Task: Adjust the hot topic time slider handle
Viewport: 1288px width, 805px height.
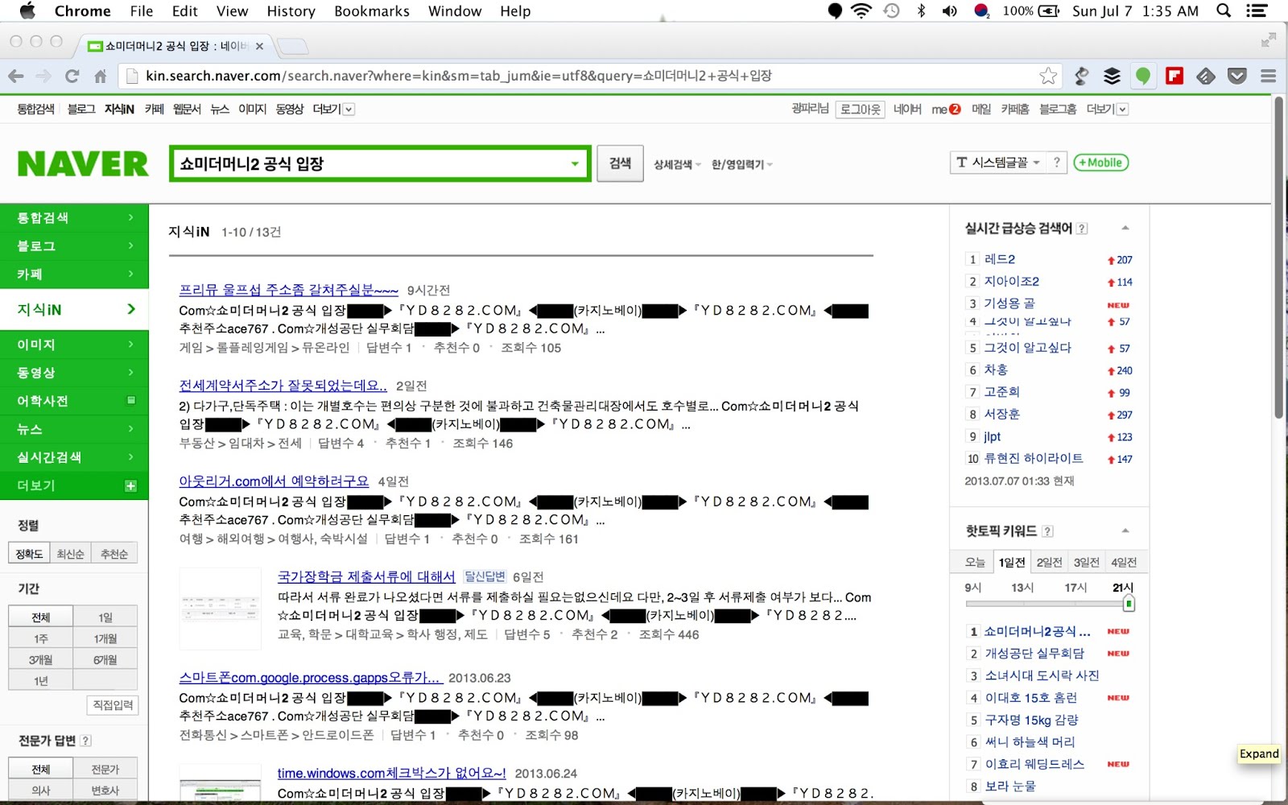Action: tap(1129, 604)
